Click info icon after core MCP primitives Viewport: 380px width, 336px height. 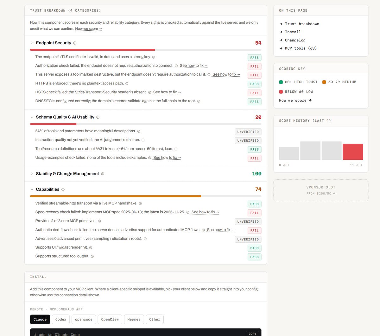tap(99, 221)
